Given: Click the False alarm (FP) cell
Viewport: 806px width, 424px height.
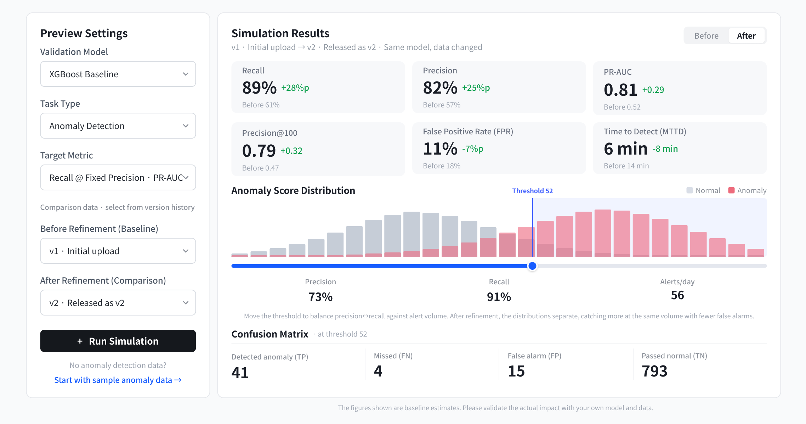Looking at the screenshot, I should click(566, 364).
